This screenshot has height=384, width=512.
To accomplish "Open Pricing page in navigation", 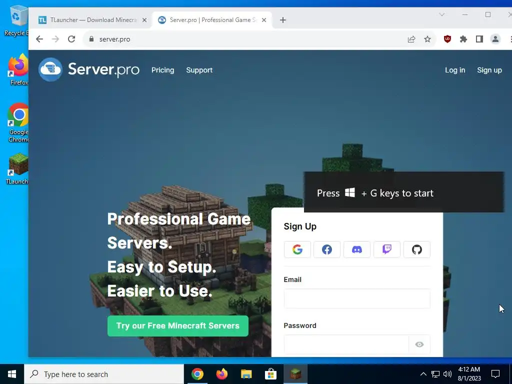I will (162, 70).
